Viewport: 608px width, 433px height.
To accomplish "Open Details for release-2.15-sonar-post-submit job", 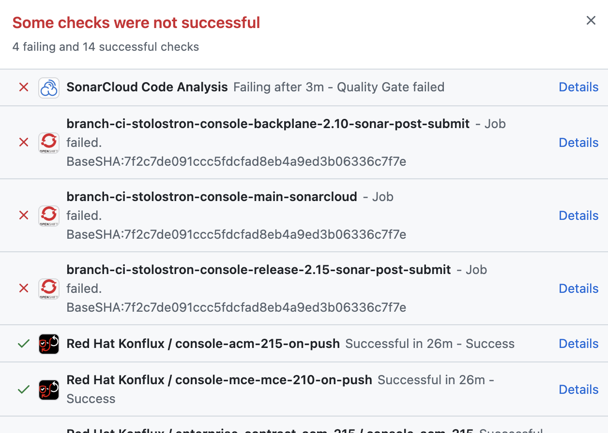I will 578,289.
